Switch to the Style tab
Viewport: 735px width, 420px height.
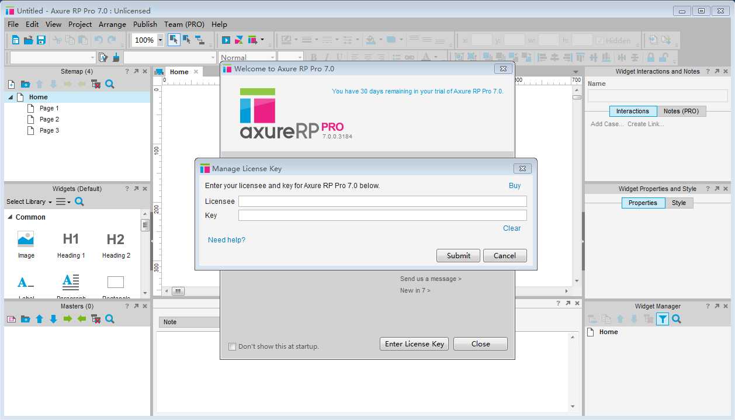click(x=679, y=203)
